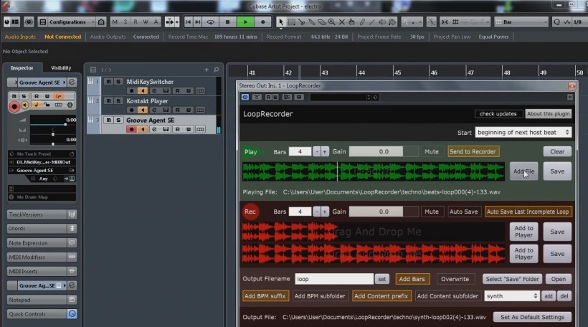Toggle the Add BPM suffix option
The width and height of the screenshot is (588, 327).
point(265,295)
